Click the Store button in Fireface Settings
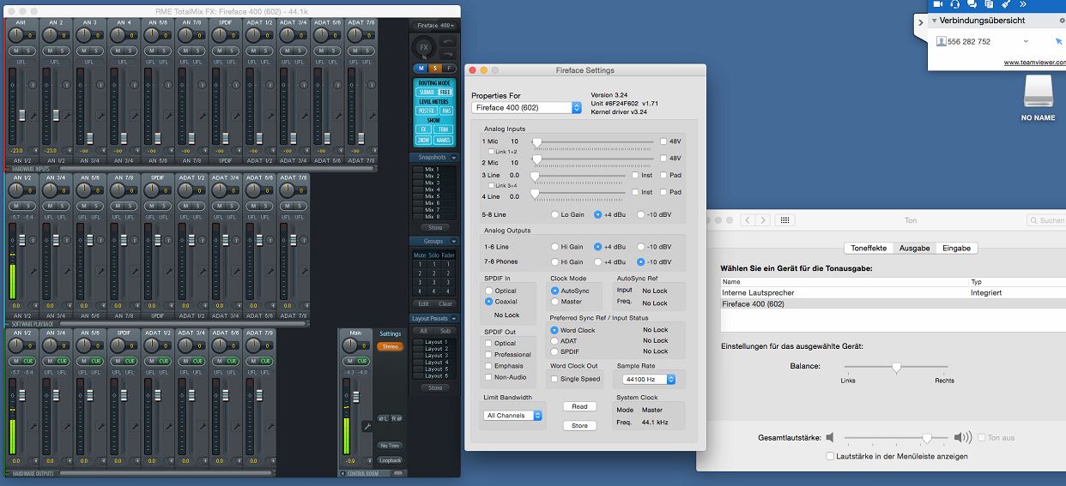Image resolution: width=1066 pixels, height=486 pixels. (x=579, y=425)
